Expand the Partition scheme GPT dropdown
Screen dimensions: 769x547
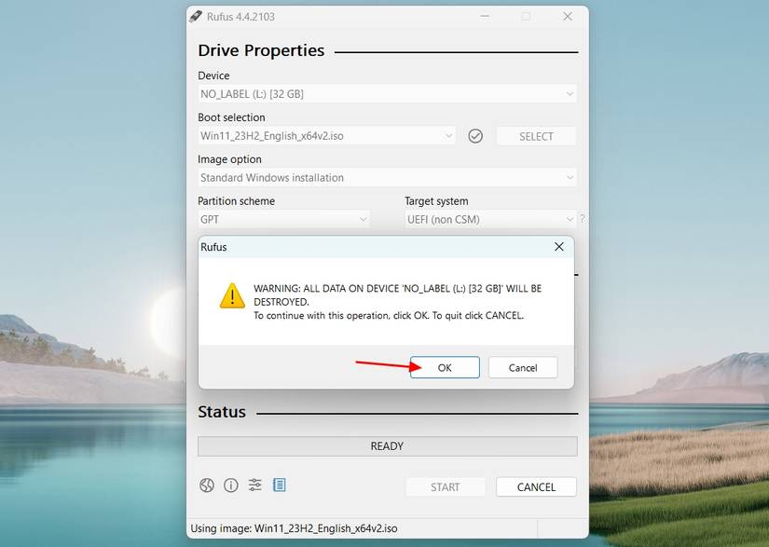tap(282, 219)
